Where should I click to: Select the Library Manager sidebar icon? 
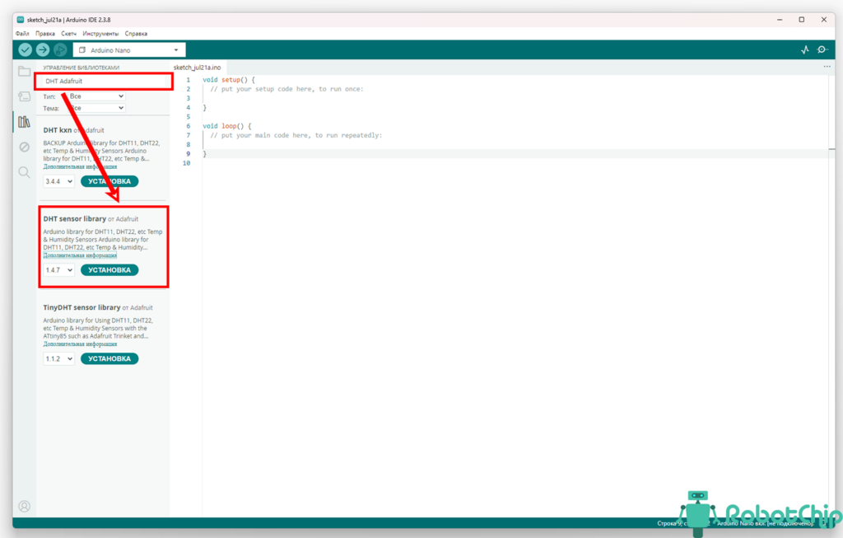24,122
